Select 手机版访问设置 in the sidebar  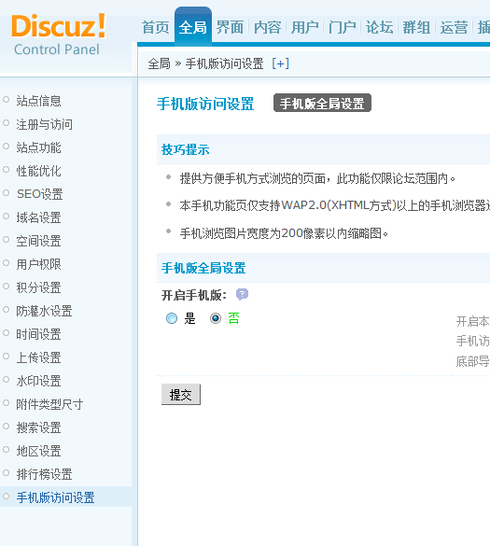tap(55, 497)
